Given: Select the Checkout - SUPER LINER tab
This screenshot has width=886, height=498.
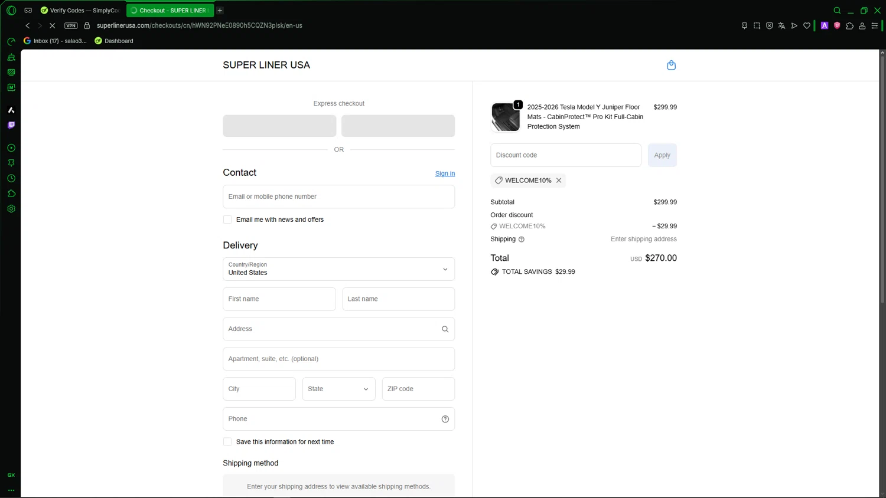Looking at the screenshot, I should pos(170,10).
